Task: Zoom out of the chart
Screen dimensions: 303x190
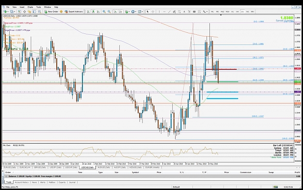Action: pyautogui.click(x=109, y=12)
